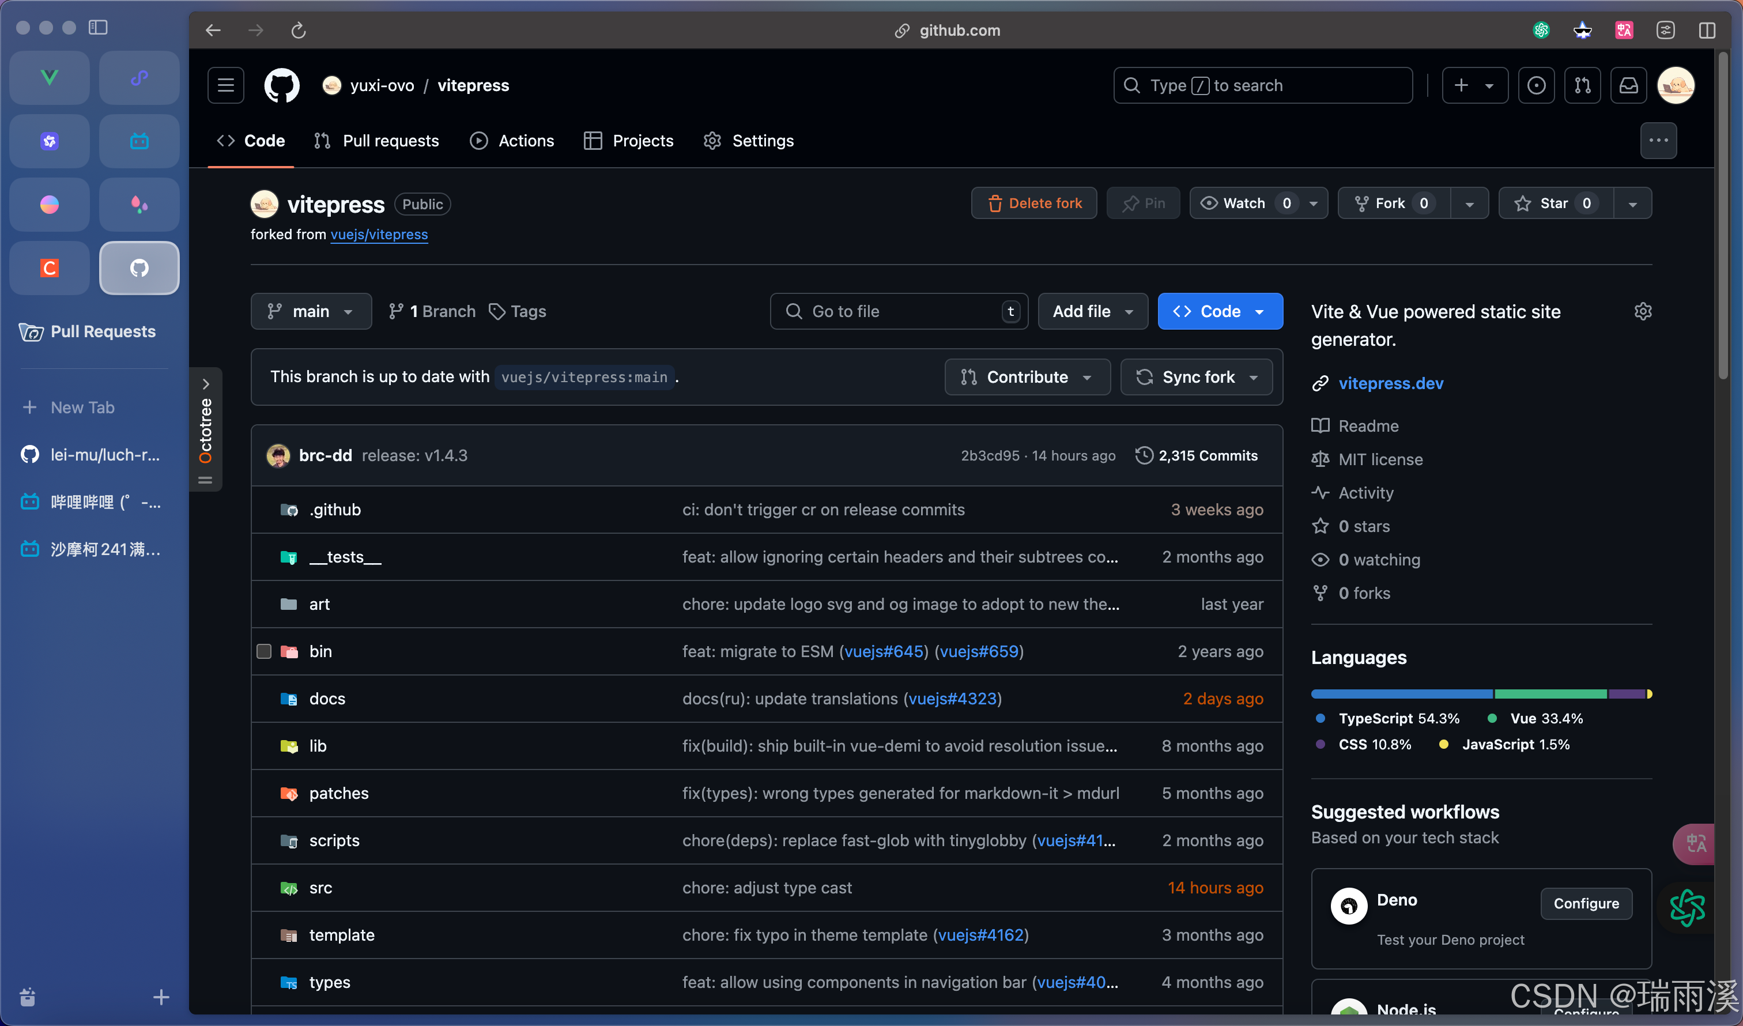Screen dimensions: 1743x1026
Task: Open the ChatGPT extension in toolbar
Action: (x=1541, y=30)
